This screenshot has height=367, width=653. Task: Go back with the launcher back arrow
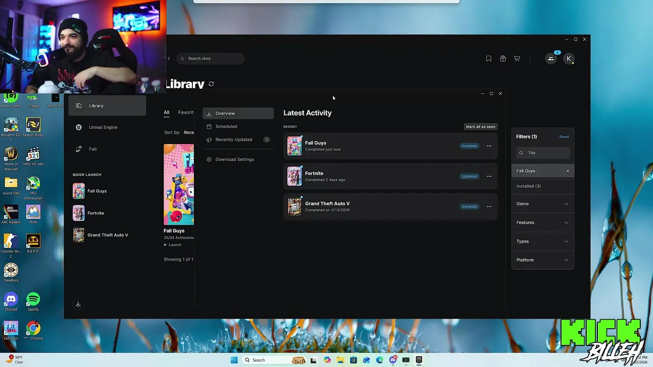coord(169,59)
